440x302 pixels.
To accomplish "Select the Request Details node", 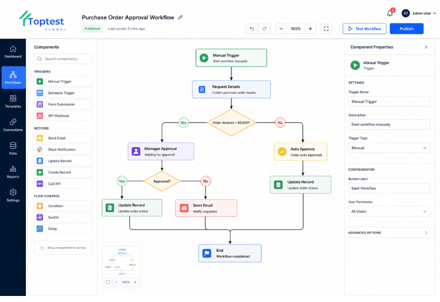I will click(x=231, y=90).
